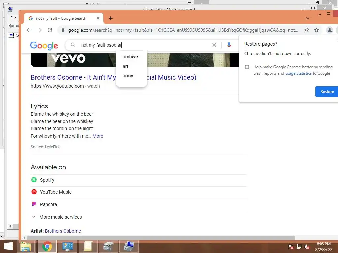This screenshot has width=338, height=253.
Task: Open the tab search chevron
Action: click(308, 18)
